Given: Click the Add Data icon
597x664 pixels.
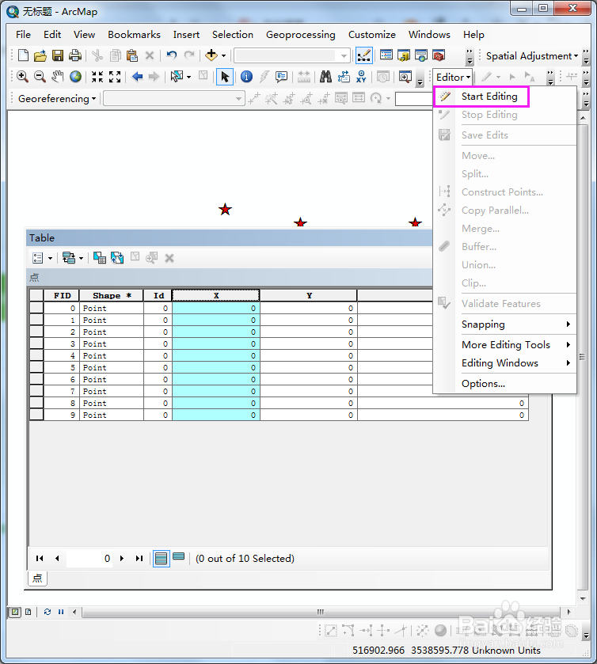Looking at the screenshot, I should coord(211,55).
